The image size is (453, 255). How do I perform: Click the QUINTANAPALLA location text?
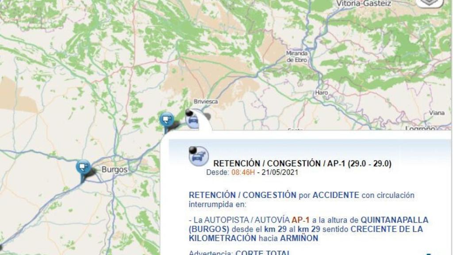[x=394, y=220]
